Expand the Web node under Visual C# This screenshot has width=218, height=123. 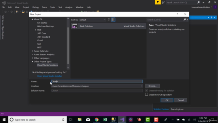pos(35,30)
